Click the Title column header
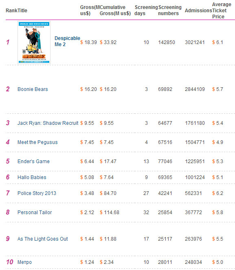This screenshot has width=235, height=270. tap(22, 11)
